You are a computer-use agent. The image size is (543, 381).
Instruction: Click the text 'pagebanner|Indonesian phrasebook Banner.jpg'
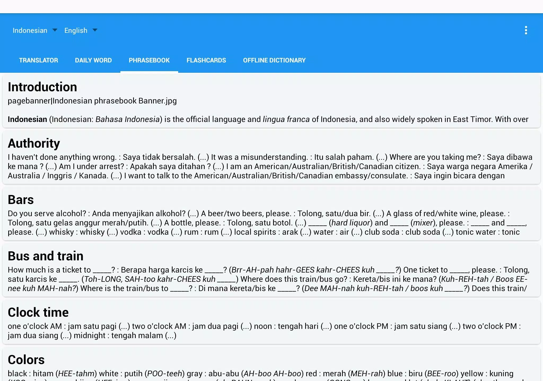tap(92, 101)
